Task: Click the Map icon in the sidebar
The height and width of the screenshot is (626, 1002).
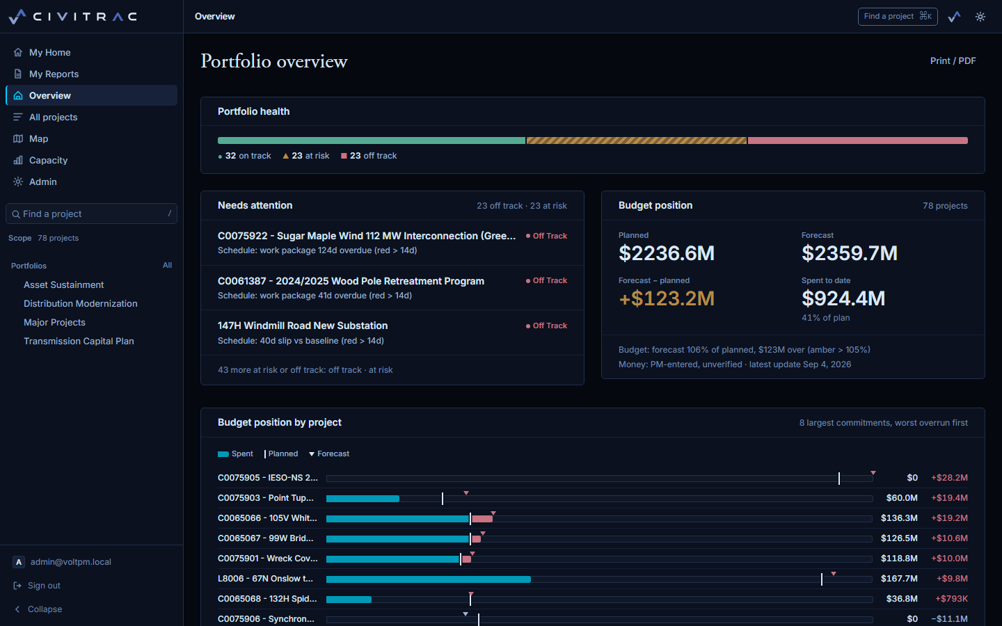Action: click(18, 138)
